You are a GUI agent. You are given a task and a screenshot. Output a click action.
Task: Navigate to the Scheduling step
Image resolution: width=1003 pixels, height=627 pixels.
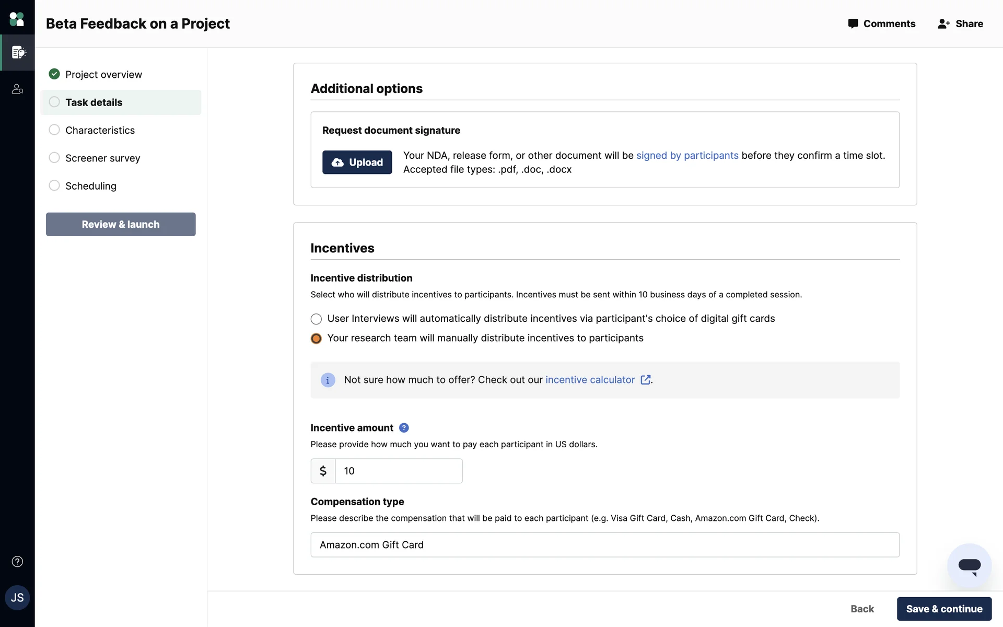90,186
